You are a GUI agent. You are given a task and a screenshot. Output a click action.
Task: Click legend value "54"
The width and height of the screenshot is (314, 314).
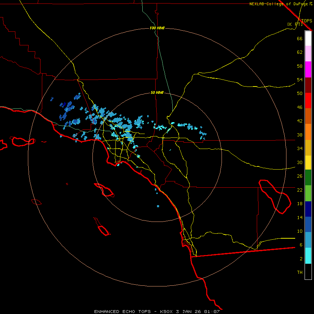pyautogui.click(x=300, y=80)
